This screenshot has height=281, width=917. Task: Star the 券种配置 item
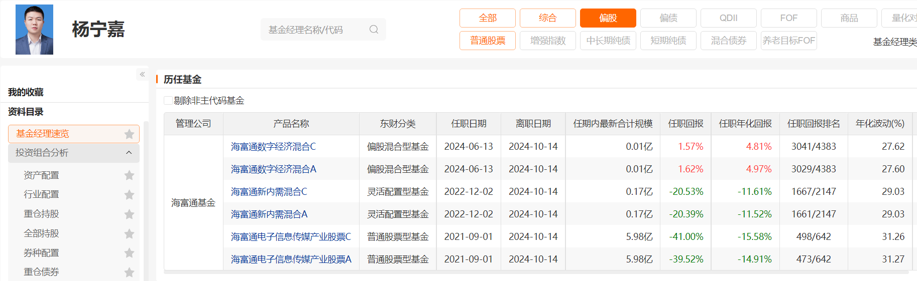pyautogui.click(x=129, y=253)
